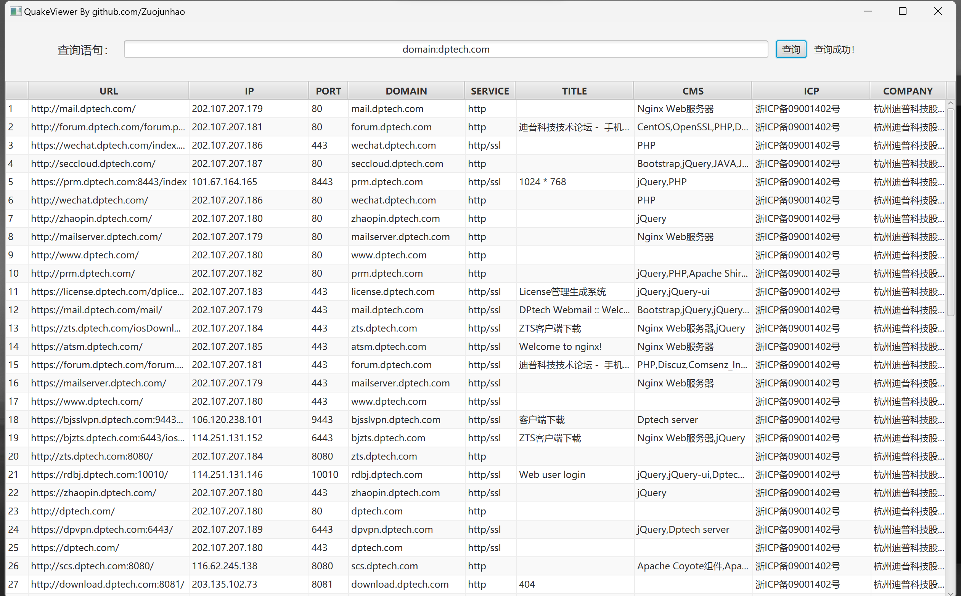Click the ICP column header
Image resolution: width=961 pixels, height=596 pixels.
click(811, 91)
